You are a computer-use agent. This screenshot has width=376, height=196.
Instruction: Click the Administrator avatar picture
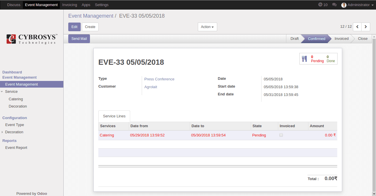344,5
